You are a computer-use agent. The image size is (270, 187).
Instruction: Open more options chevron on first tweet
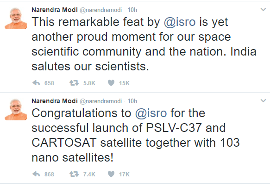click(x=263, y=9)
